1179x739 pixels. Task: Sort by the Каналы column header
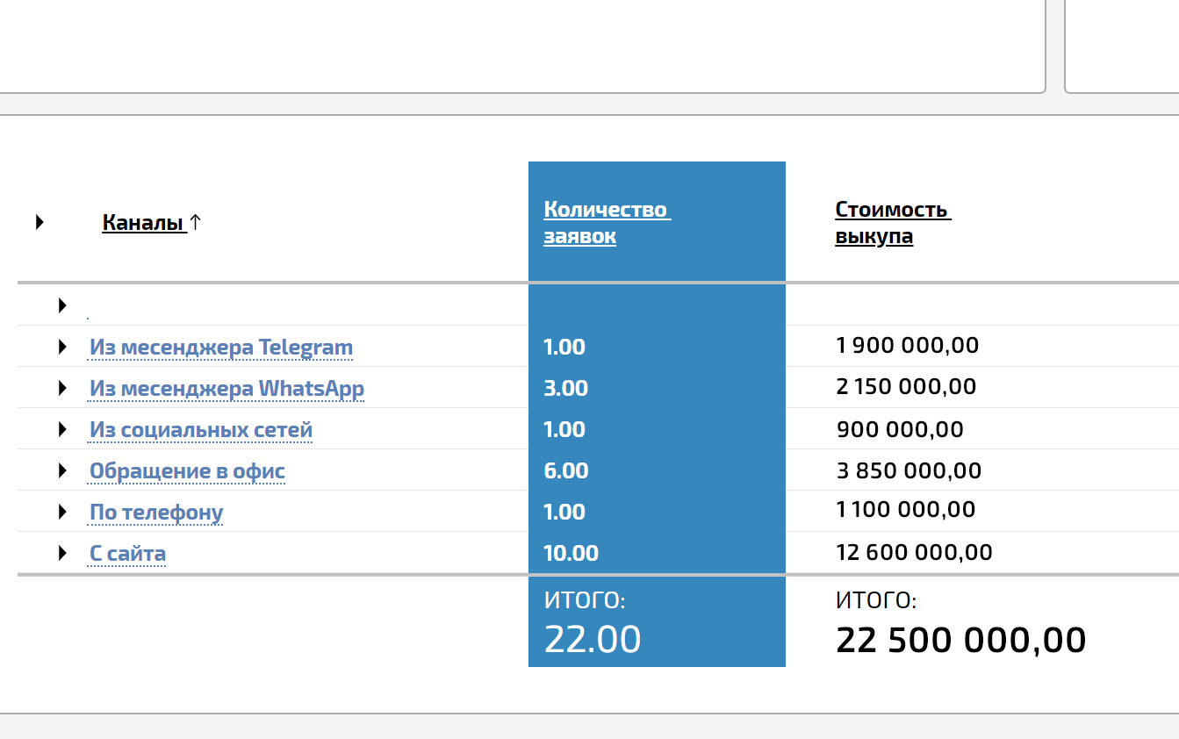tap(144, 223)
